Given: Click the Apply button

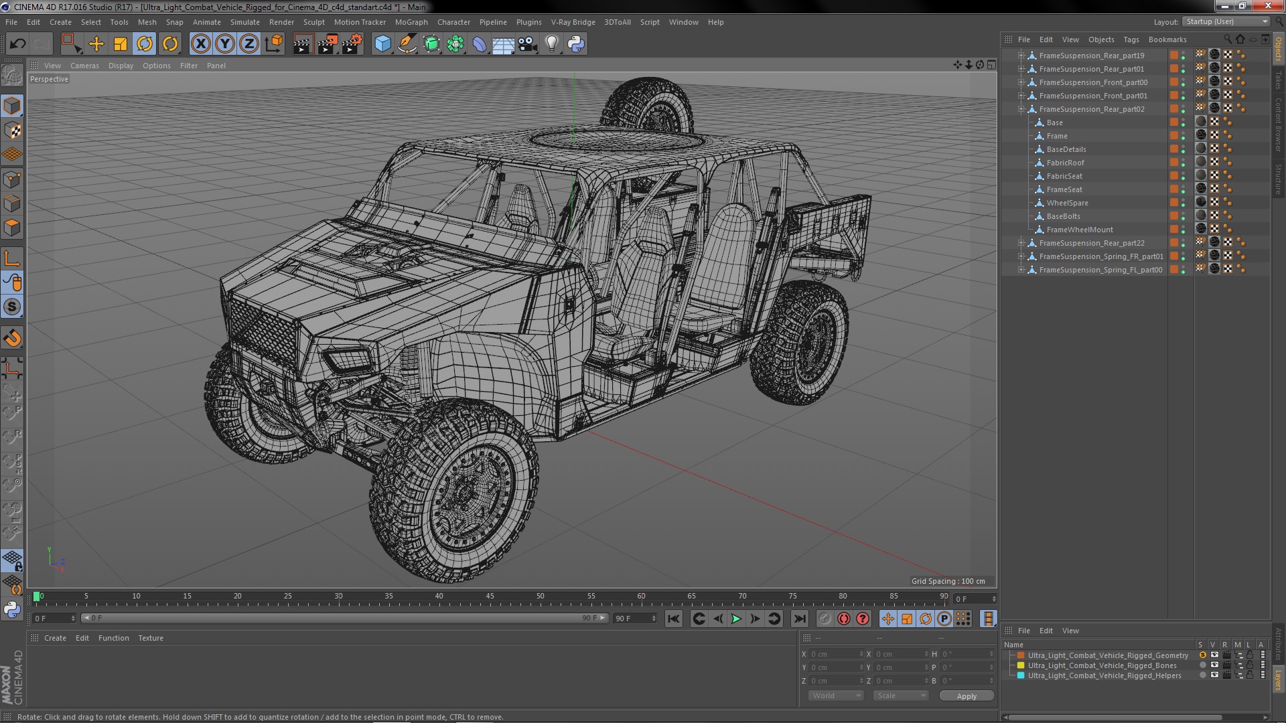Looking at the screenshot, I should click(x=966, y=696).
